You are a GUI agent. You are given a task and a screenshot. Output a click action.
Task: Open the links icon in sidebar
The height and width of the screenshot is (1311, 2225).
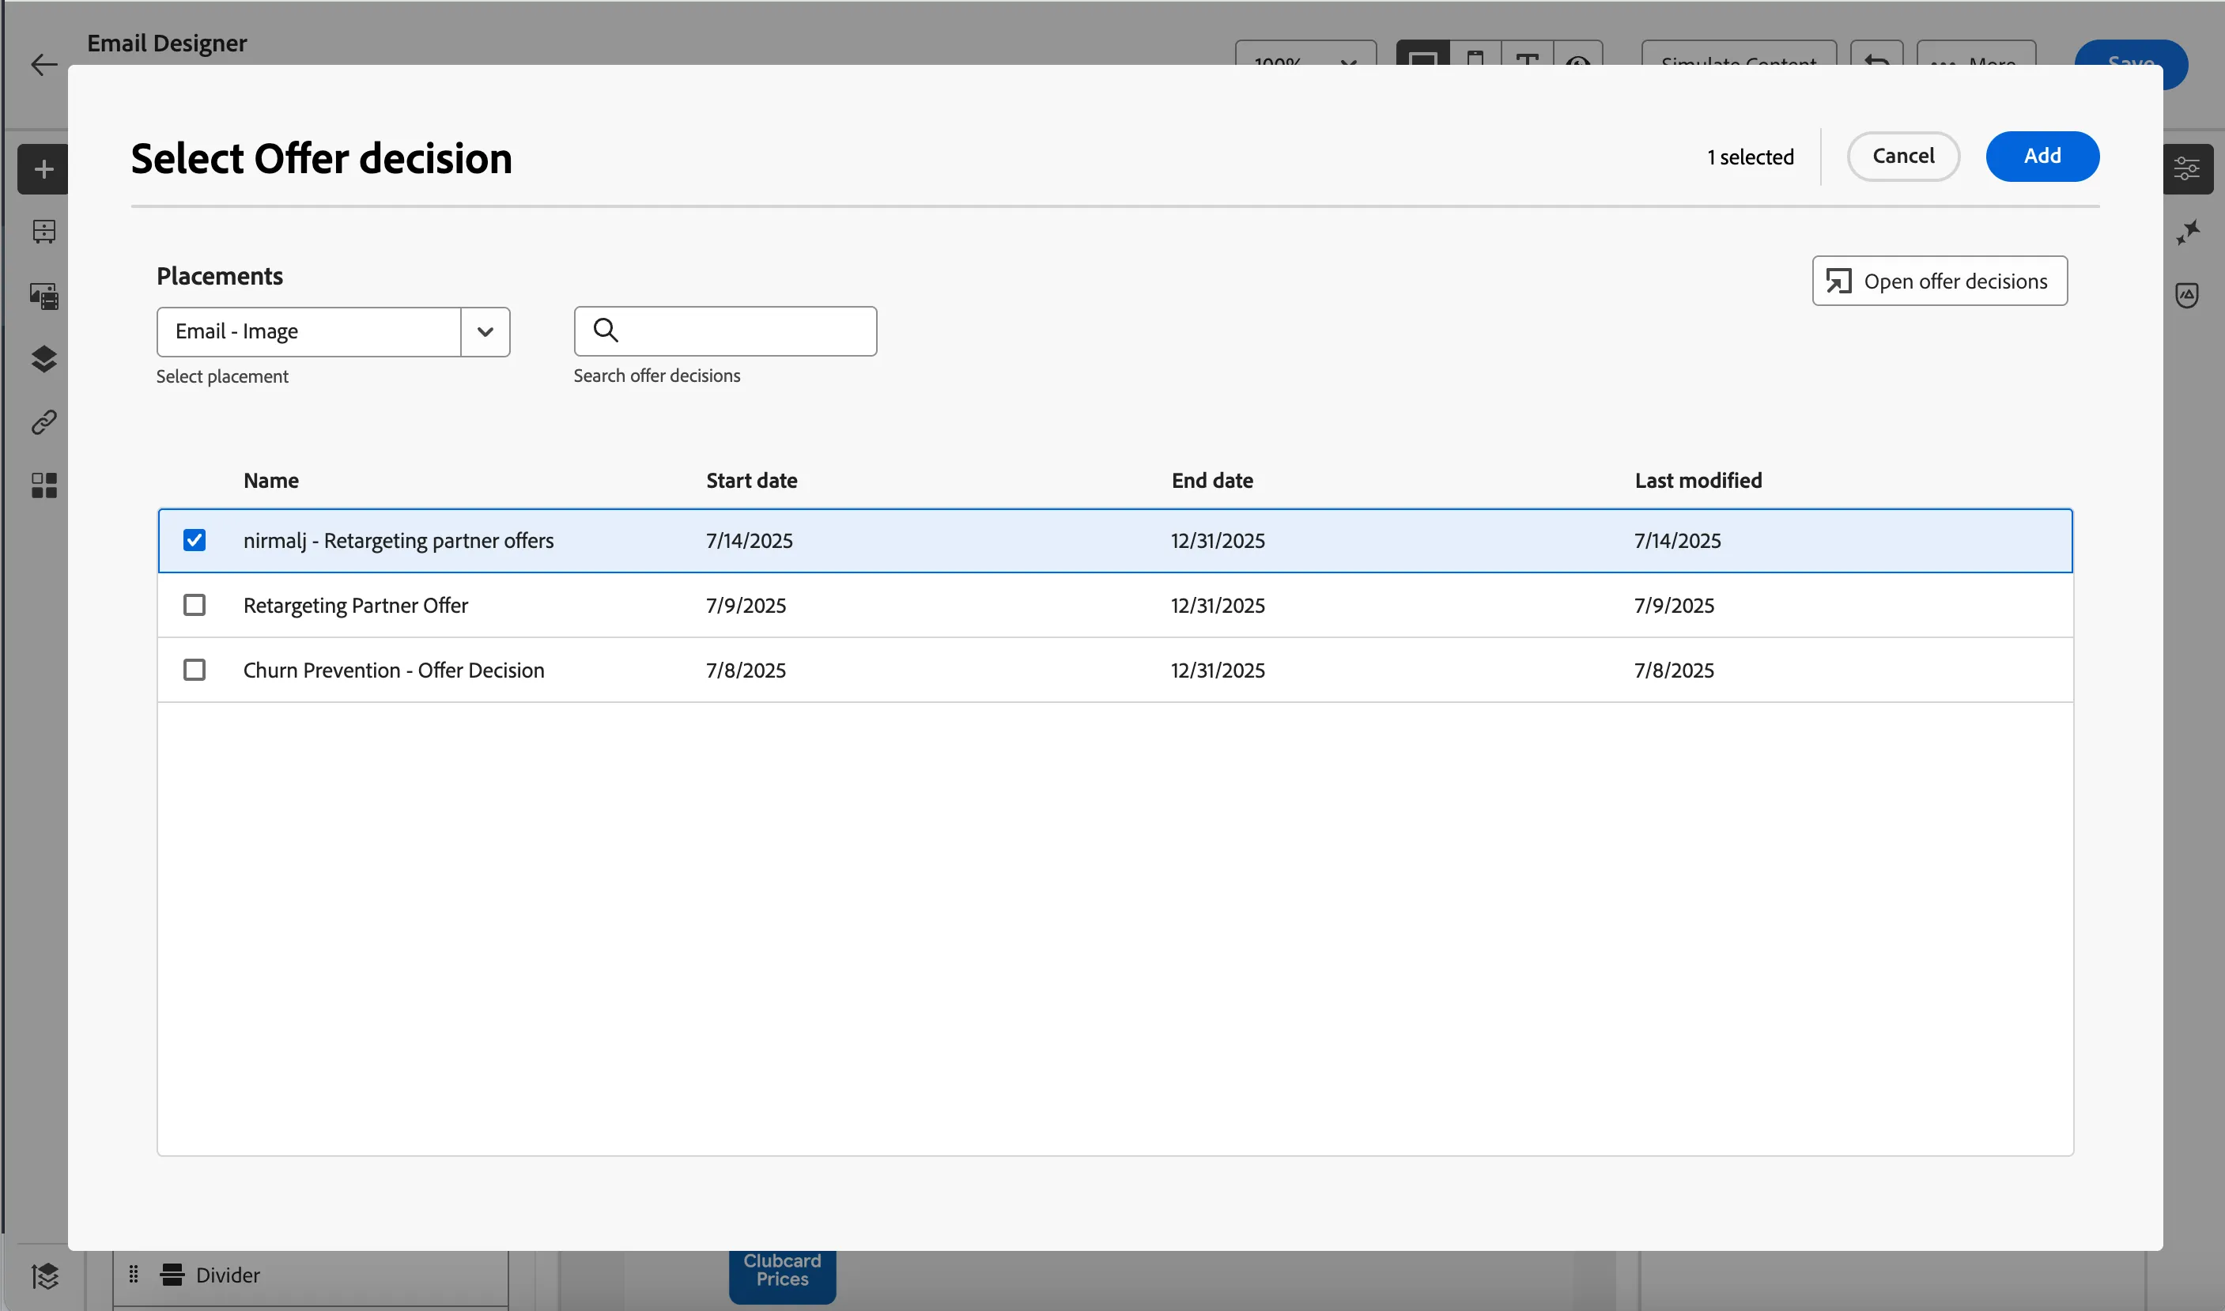[43, 422]
